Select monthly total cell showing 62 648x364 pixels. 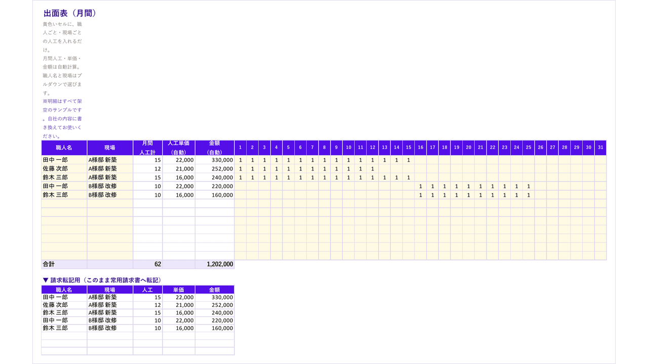[x=148, y=264]
